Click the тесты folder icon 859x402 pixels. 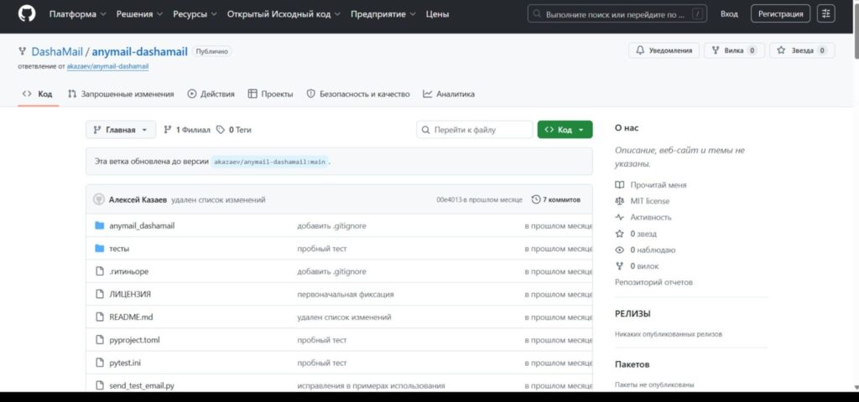click(99, 248)
